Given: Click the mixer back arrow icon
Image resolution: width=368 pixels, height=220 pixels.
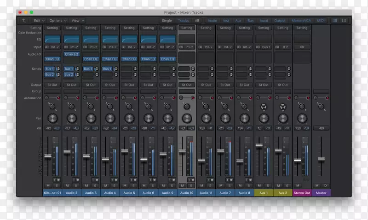Looking at the screenshot, I should (23, 21).
